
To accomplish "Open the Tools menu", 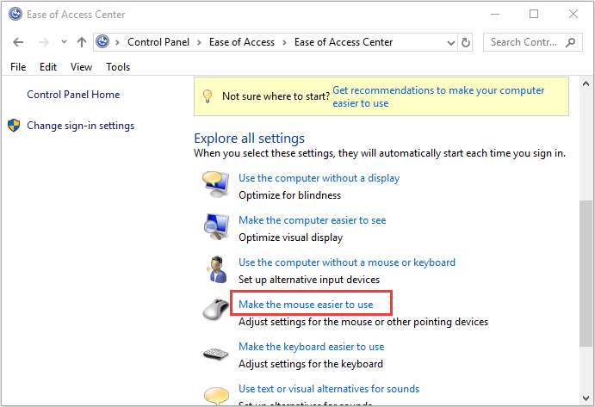I will 118,67.
